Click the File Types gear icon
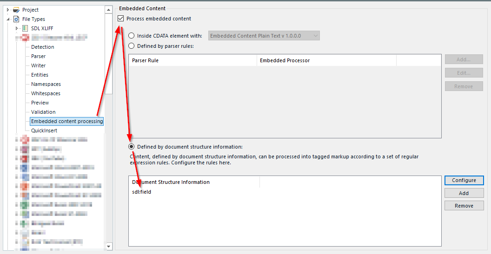The width and height of the screenshot is (491, 254). [16, 19]
